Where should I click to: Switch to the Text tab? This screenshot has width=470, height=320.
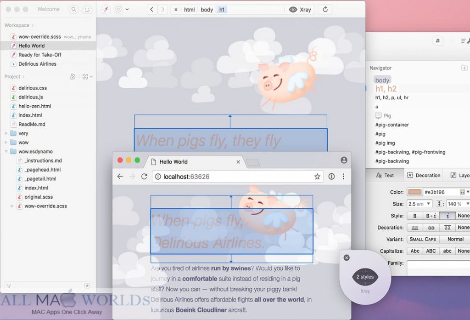385,175
